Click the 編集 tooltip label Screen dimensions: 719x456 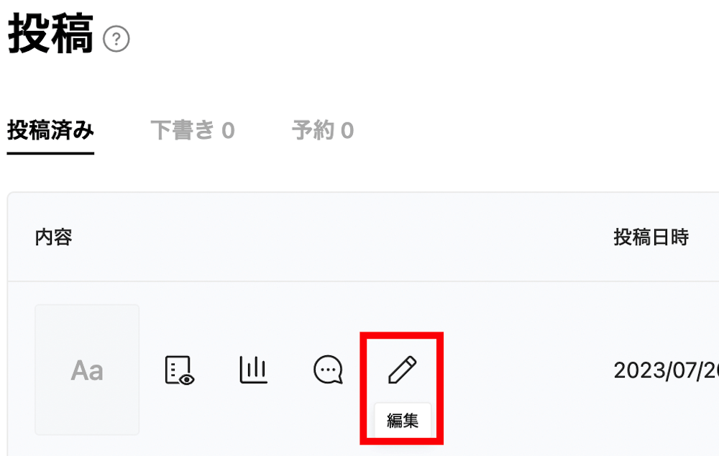click(x=403, y=420)
